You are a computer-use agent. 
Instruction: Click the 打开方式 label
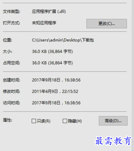click(11, 23)
